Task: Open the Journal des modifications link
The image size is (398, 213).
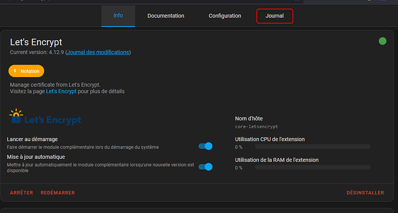Action: [98, 52]
